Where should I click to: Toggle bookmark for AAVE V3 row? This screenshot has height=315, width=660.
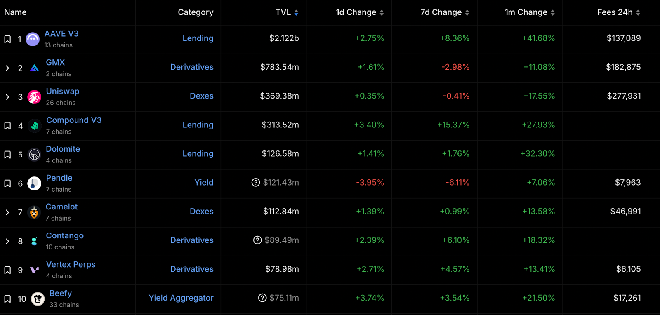tap(7, 39)
